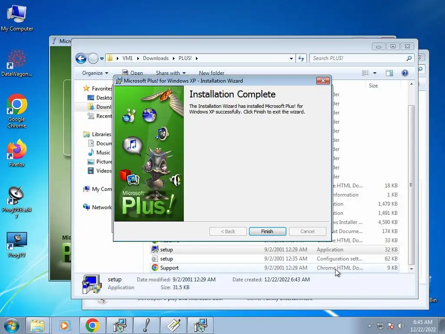Click Downloads in the address breadcrumb

pyautogui.click(x=156, y=58)
